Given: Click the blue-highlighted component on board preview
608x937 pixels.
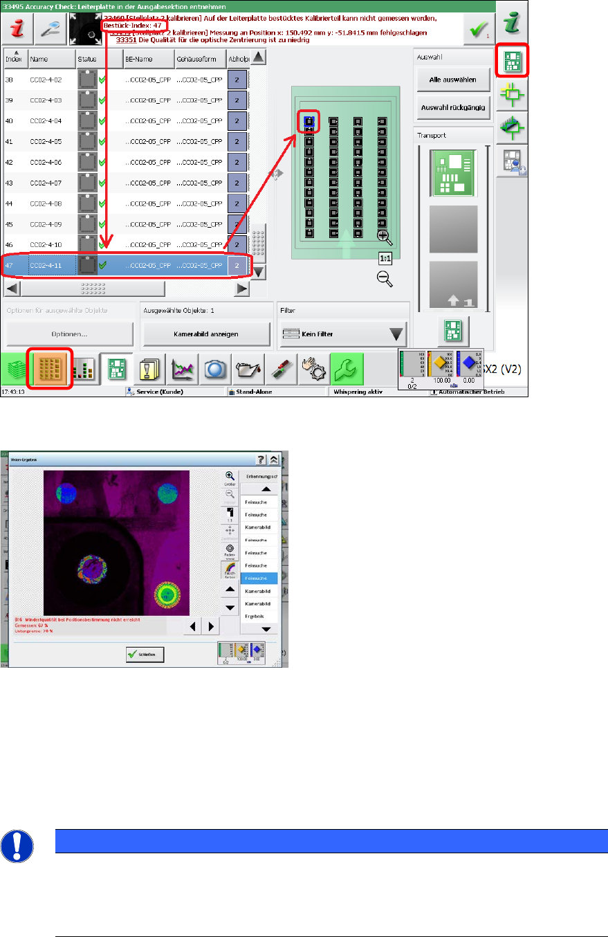Looking at the screenshot, I should point(310,122).
